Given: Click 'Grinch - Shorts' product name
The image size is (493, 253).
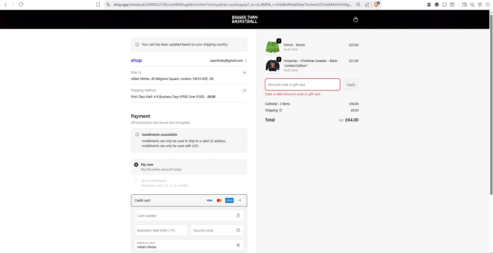Looking at the screenshot, I should click(x=294, y=45).
